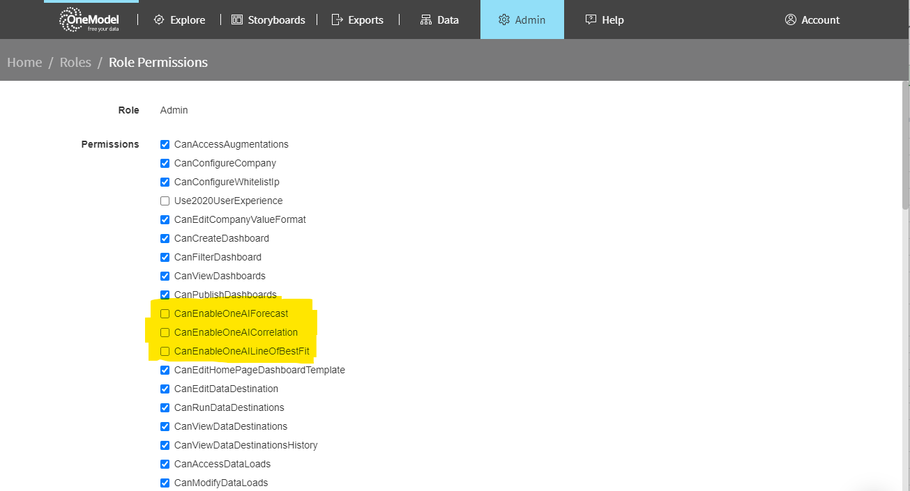Click the Explore compass icon

[x=158, y=20]
